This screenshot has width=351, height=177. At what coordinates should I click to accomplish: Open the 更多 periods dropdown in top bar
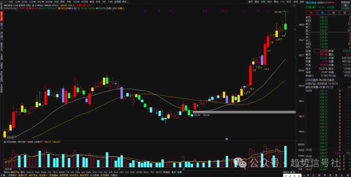click(124, 2)
